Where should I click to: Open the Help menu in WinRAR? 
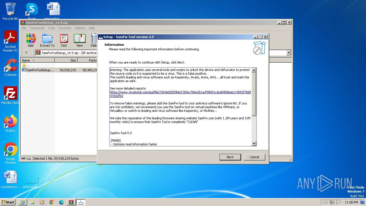(92, 28)
